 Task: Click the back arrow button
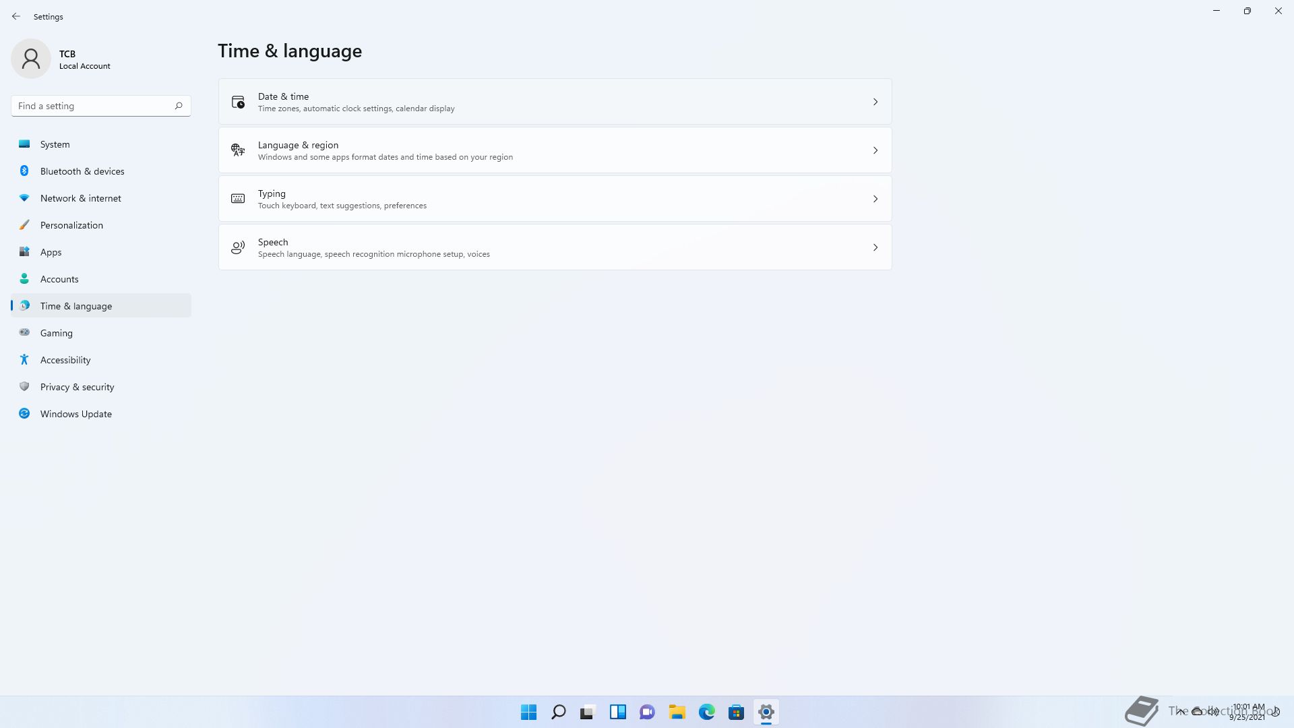(16, 16)
